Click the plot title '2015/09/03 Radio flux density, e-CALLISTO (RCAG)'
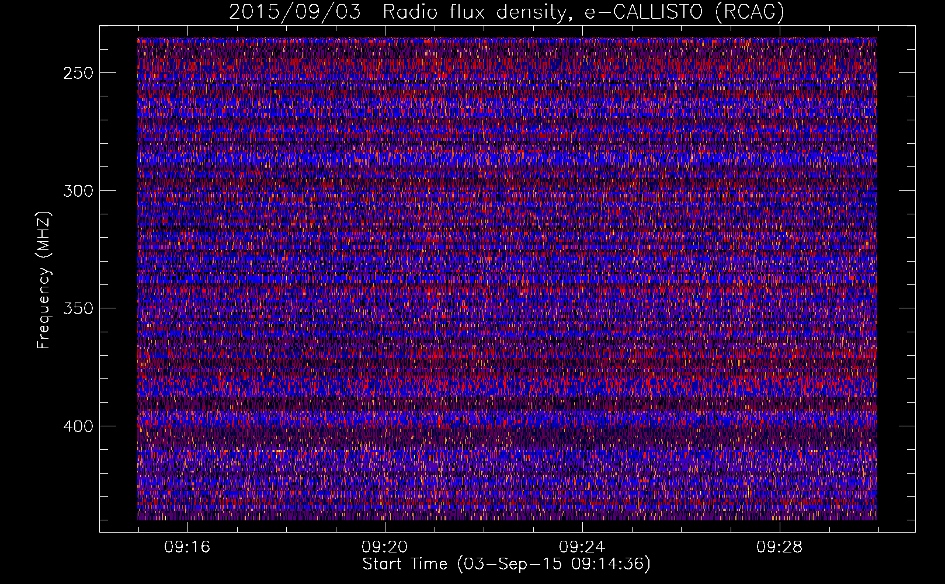The image size is (945, 584). 506,12
